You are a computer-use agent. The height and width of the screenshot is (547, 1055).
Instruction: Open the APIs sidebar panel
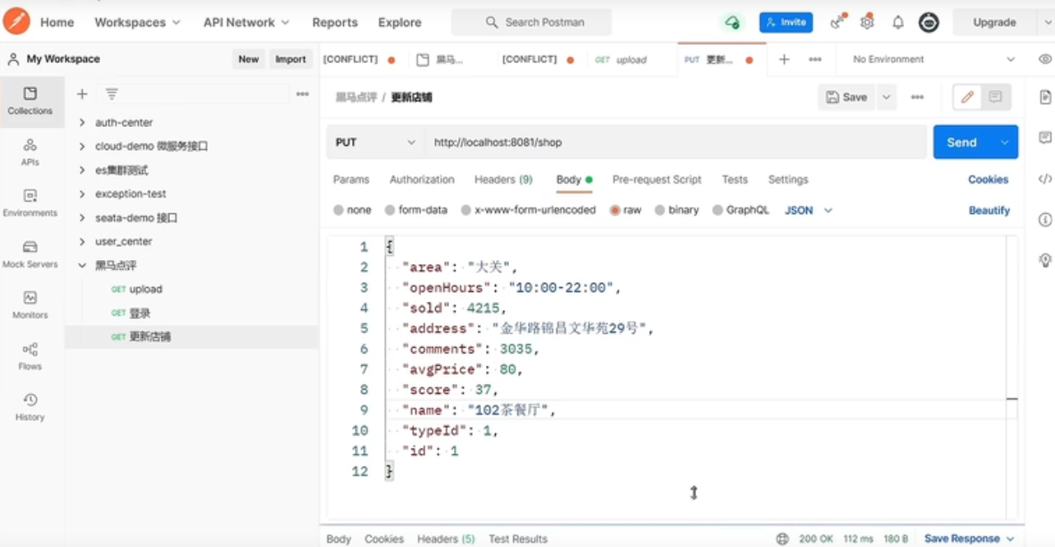pyautogui.click(x=30, y=153)
